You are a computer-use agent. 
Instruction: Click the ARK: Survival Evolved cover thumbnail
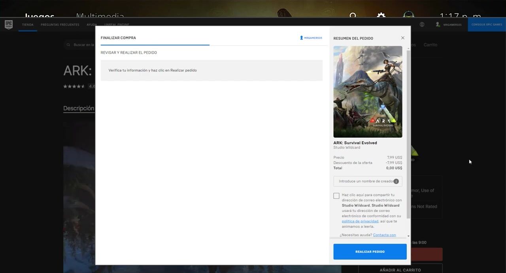click(x=368, y=92)
